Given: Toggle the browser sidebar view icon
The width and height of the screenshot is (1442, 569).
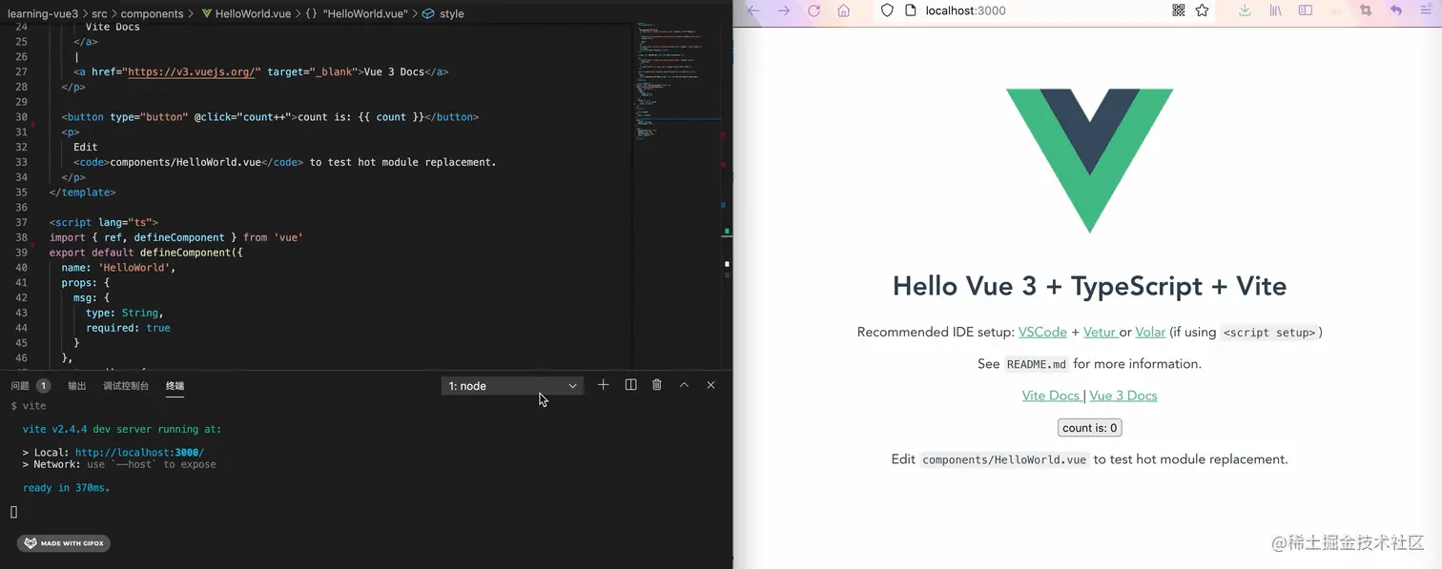Looking at the screenshot, I should 1306,10.
